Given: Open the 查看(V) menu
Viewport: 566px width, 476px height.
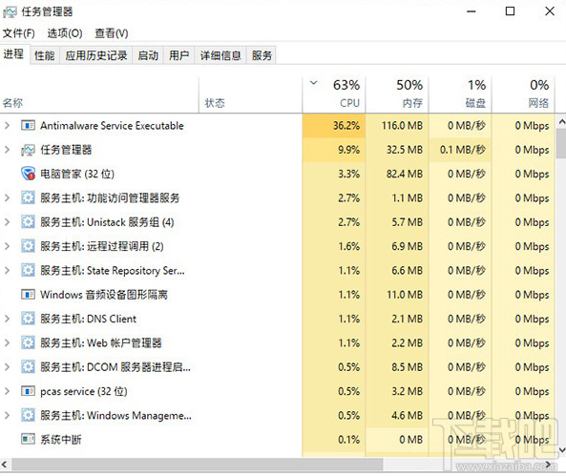Looking at the screenshot, I should click(111, 33).
